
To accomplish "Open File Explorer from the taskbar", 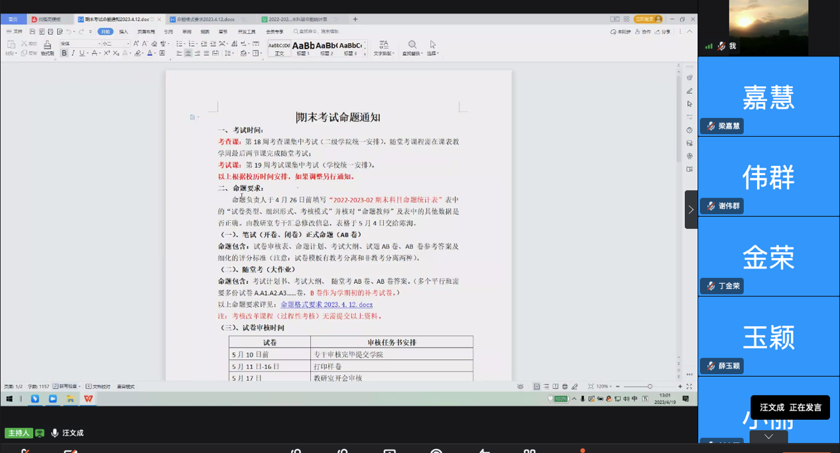I will point(70,399).
